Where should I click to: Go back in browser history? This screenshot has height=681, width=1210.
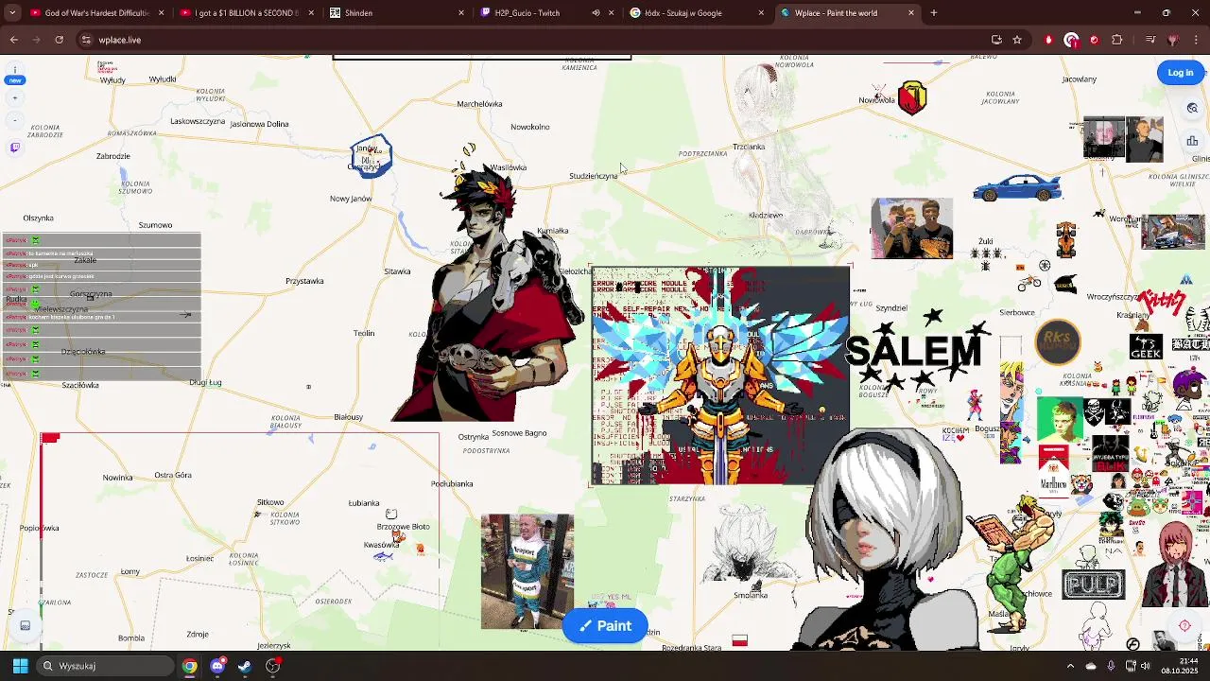pyautogui.click(x=14, y=40)
